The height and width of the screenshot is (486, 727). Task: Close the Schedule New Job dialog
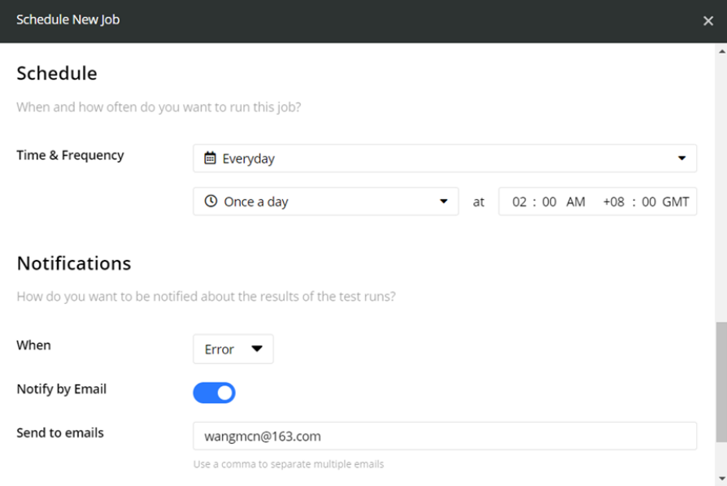tap(707, 21)
